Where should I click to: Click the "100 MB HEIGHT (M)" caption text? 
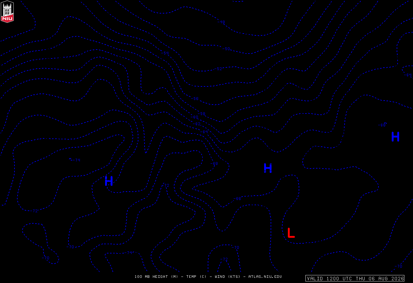click(x=156, y=277)
